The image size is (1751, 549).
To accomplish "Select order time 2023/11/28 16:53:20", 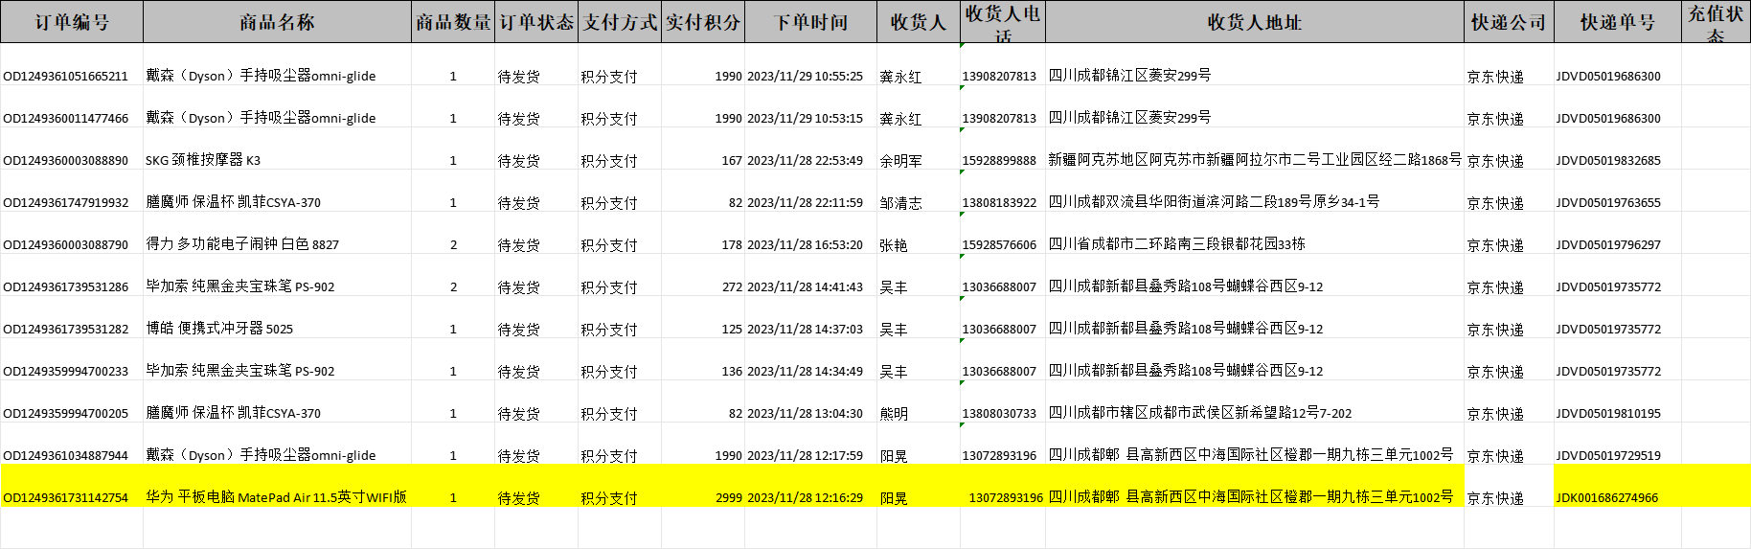I will (x=805, y=245).
